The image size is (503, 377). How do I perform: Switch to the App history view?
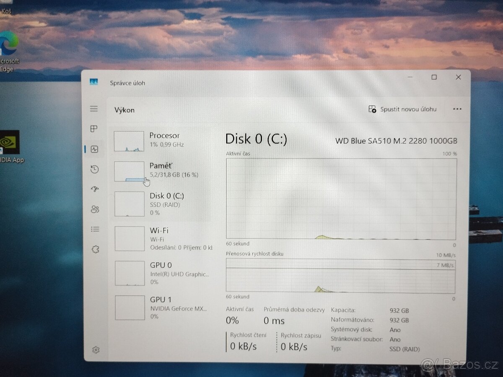click(x=94, y=169)
